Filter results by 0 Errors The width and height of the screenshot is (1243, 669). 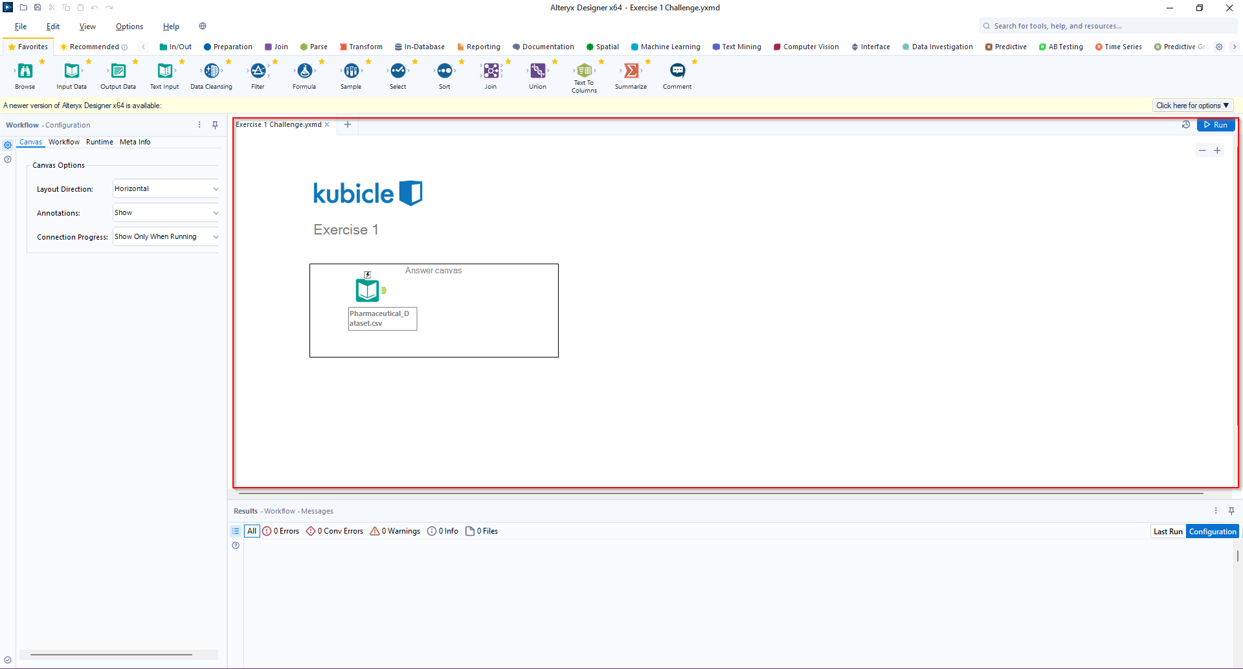point(280,531)
